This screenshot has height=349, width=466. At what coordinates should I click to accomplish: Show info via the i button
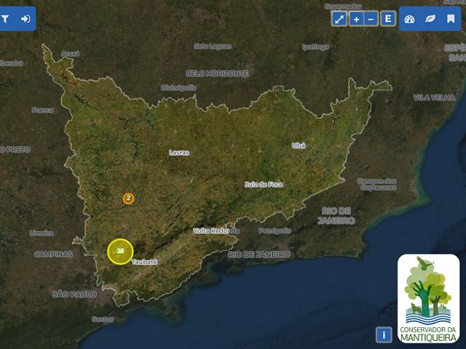point(384,334)
